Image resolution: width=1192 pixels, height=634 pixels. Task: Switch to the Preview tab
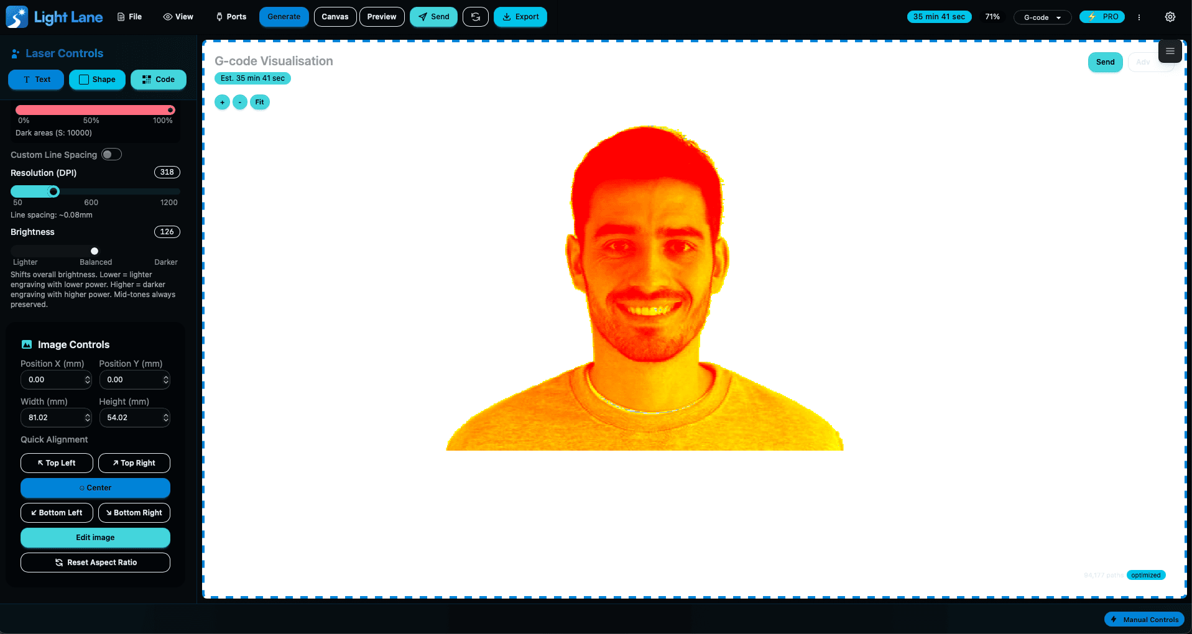(x=381, y=17)
